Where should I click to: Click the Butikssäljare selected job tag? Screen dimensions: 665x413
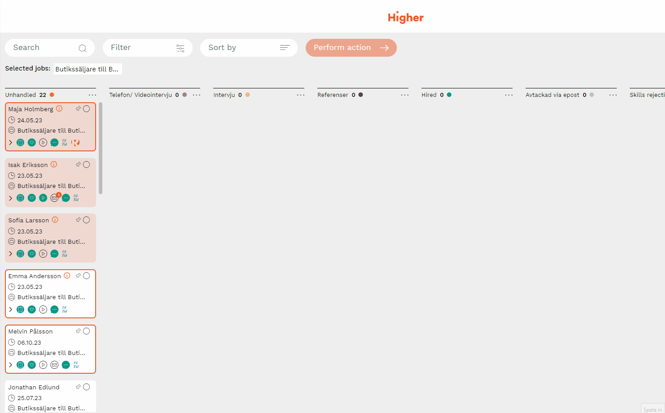[x=88, y=69]
